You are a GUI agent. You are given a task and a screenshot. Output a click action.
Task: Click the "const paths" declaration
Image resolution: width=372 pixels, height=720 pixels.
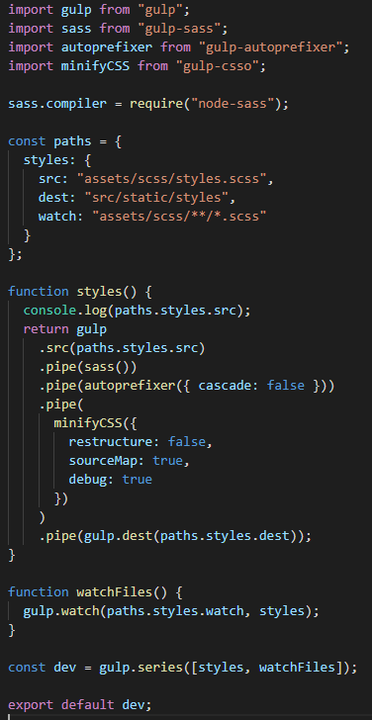click(49, 141)
